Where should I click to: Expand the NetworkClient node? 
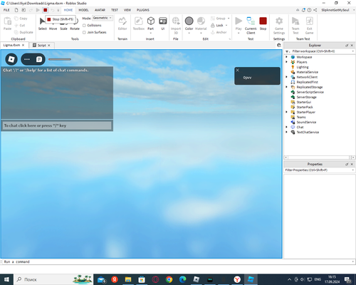coord(286,77)
